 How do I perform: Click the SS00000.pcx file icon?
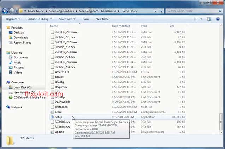[52, 122]
